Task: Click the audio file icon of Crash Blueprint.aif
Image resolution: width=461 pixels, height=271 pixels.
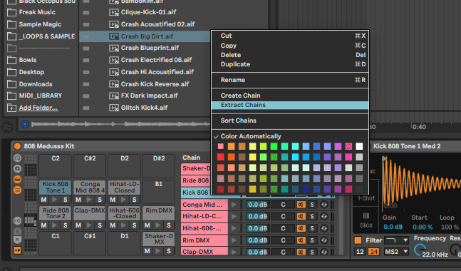Action: pos(114,48)
